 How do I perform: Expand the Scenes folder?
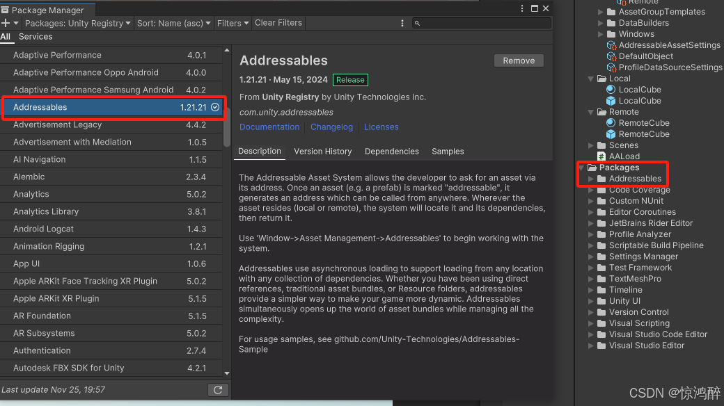[590, 145]
